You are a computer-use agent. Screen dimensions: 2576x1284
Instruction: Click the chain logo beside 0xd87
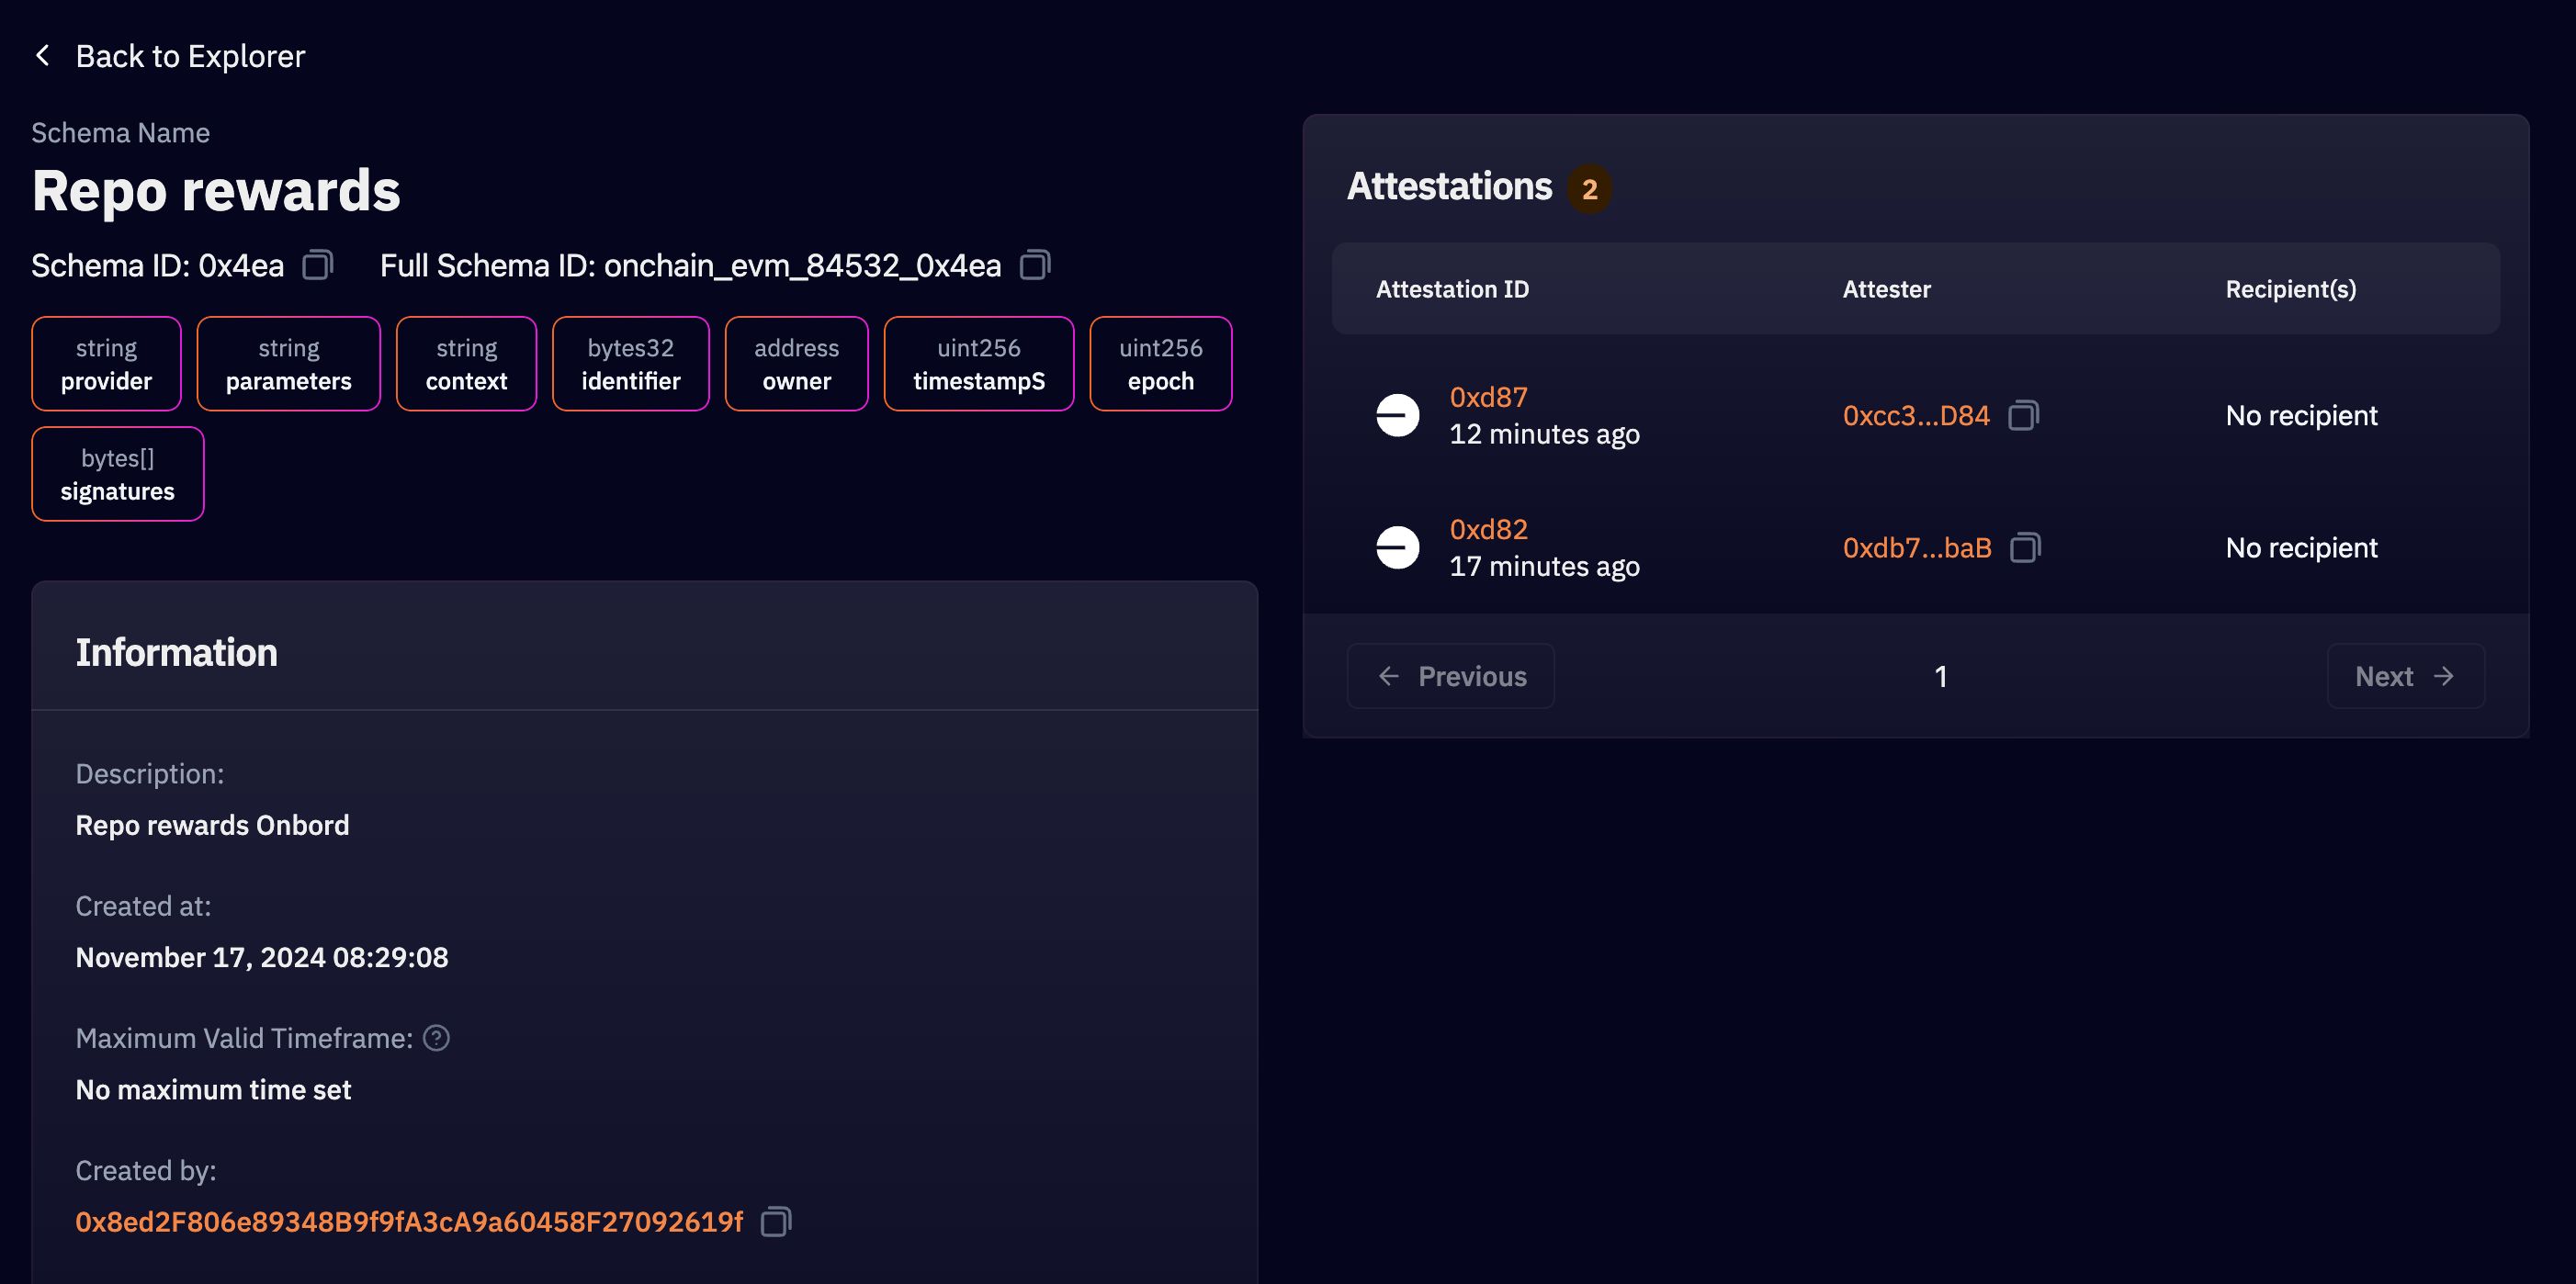(x=1397, y=415)
